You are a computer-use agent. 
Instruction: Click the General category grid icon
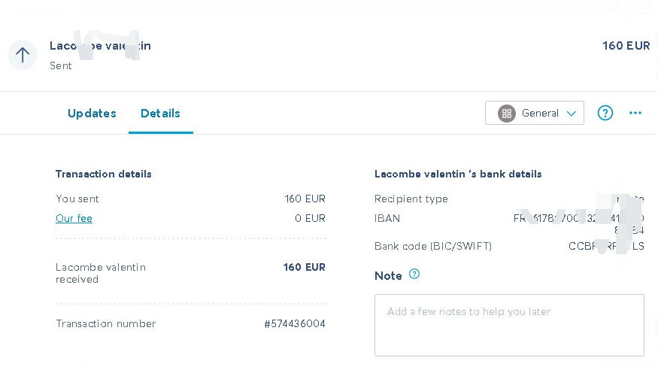click(x=507, y=114)
